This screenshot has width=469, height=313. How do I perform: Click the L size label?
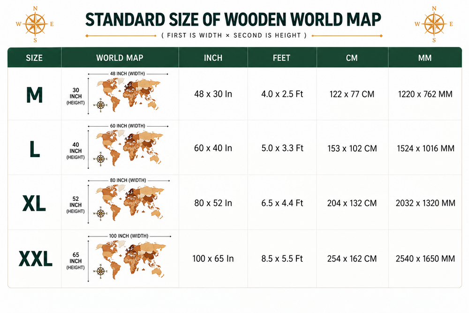coord(35,149)
